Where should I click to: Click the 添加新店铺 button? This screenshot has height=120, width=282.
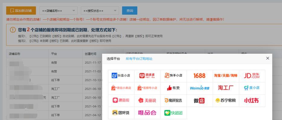pos(21,10)
